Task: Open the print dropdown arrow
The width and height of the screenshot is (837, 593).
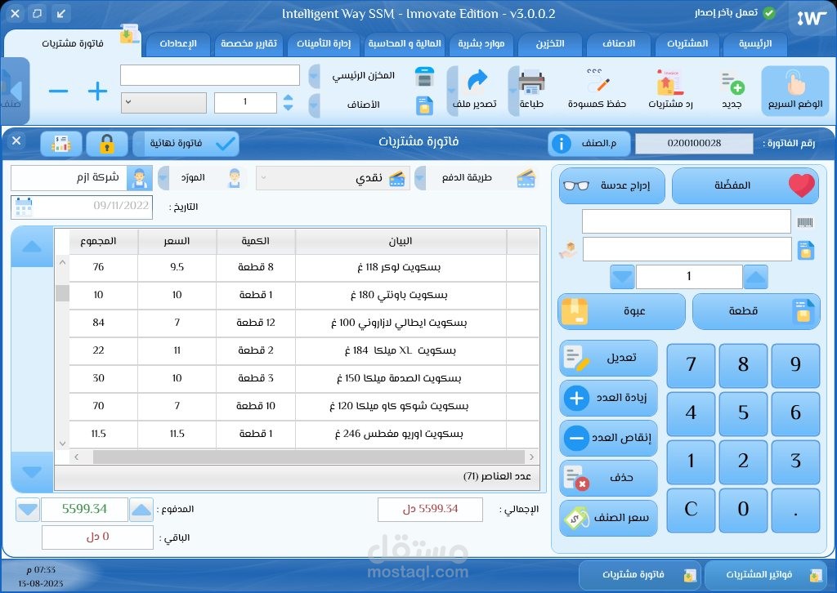Action: click(513, 91)
